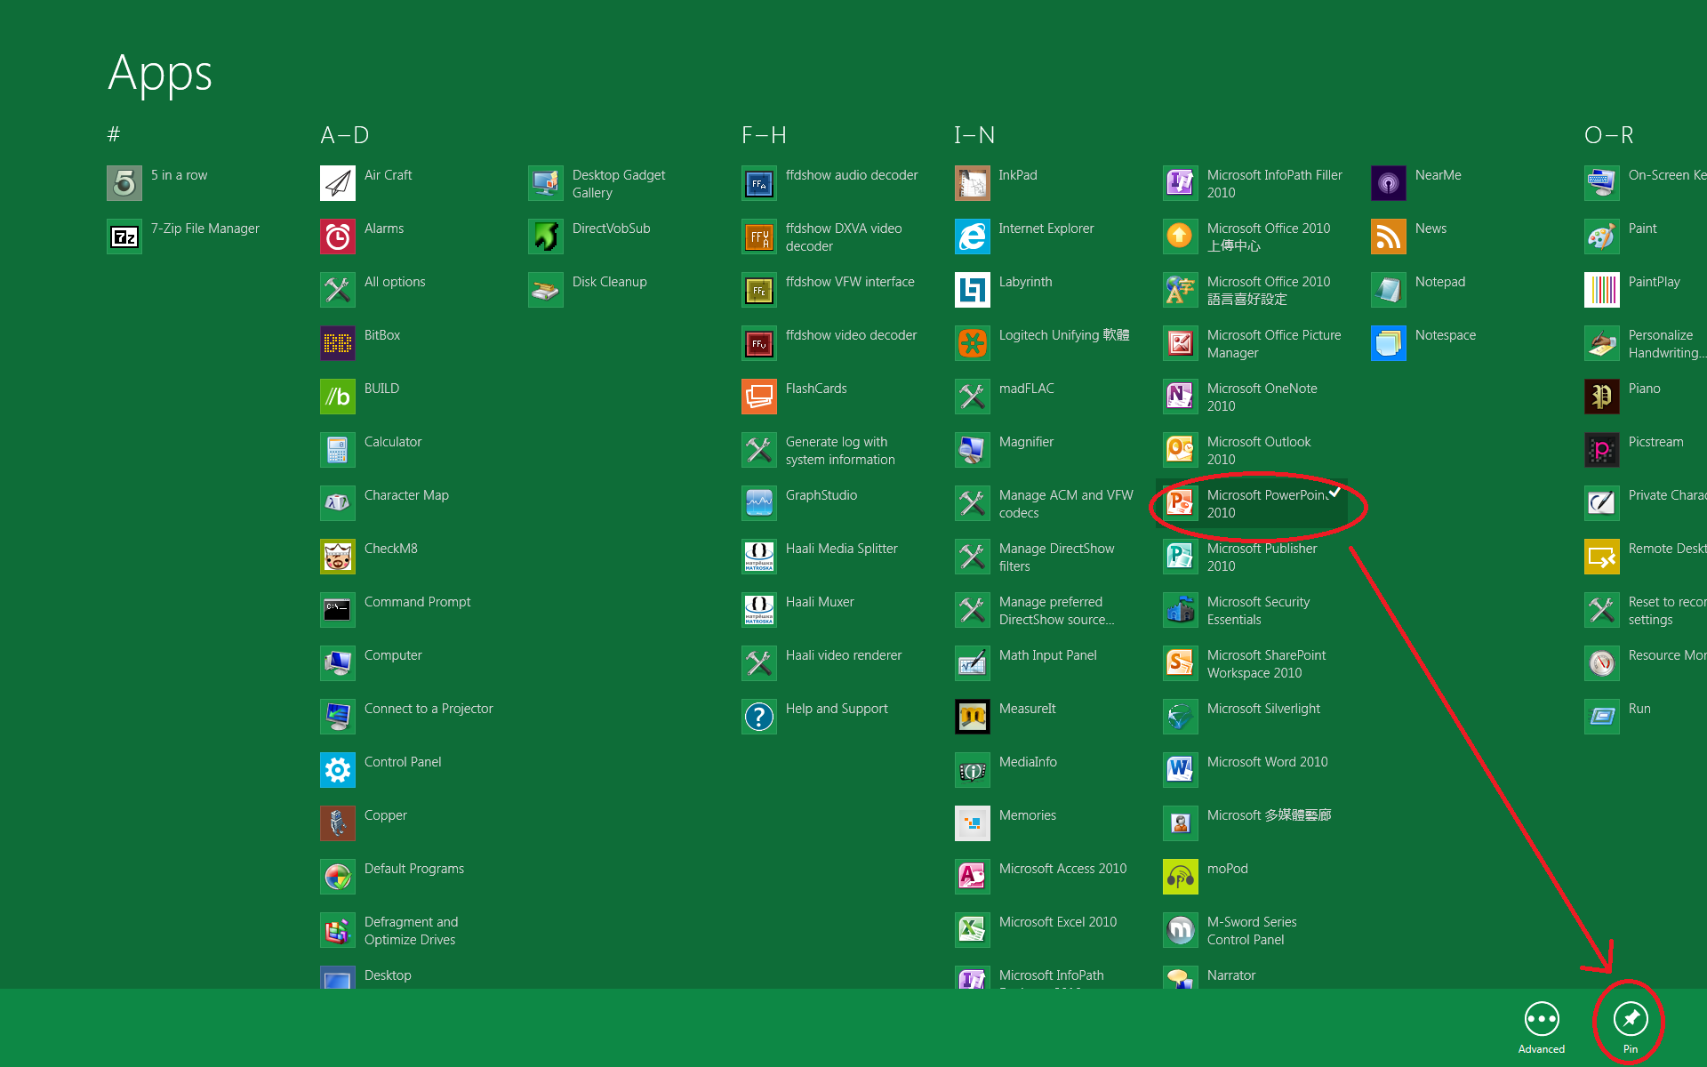Open the 5 in a row app icon
Image resolution: width=1707 pixels, height=1067 pixels.
[124, 183]
